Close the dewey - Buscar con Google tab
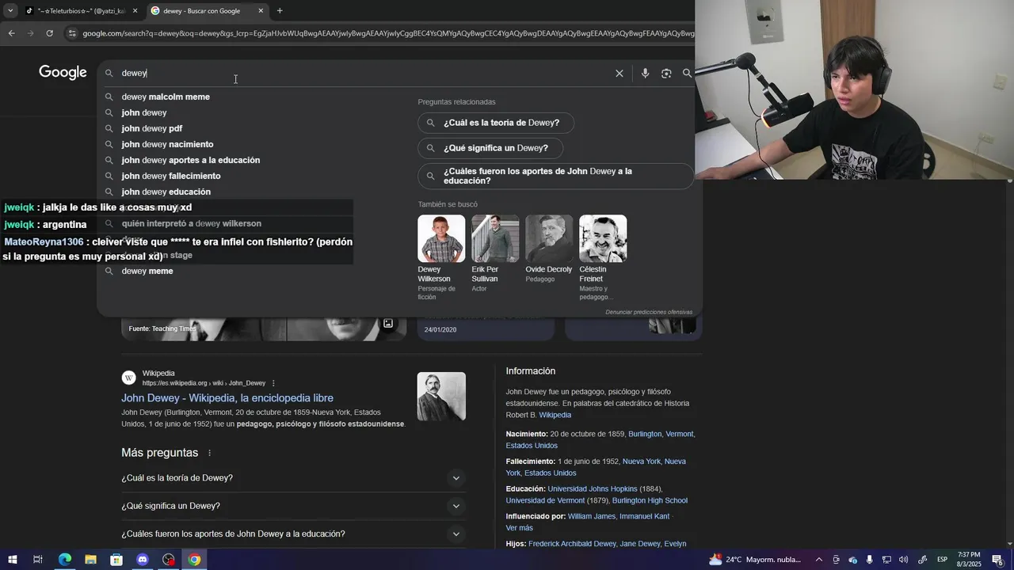The image size is (1014, 570). click(261, 10)
